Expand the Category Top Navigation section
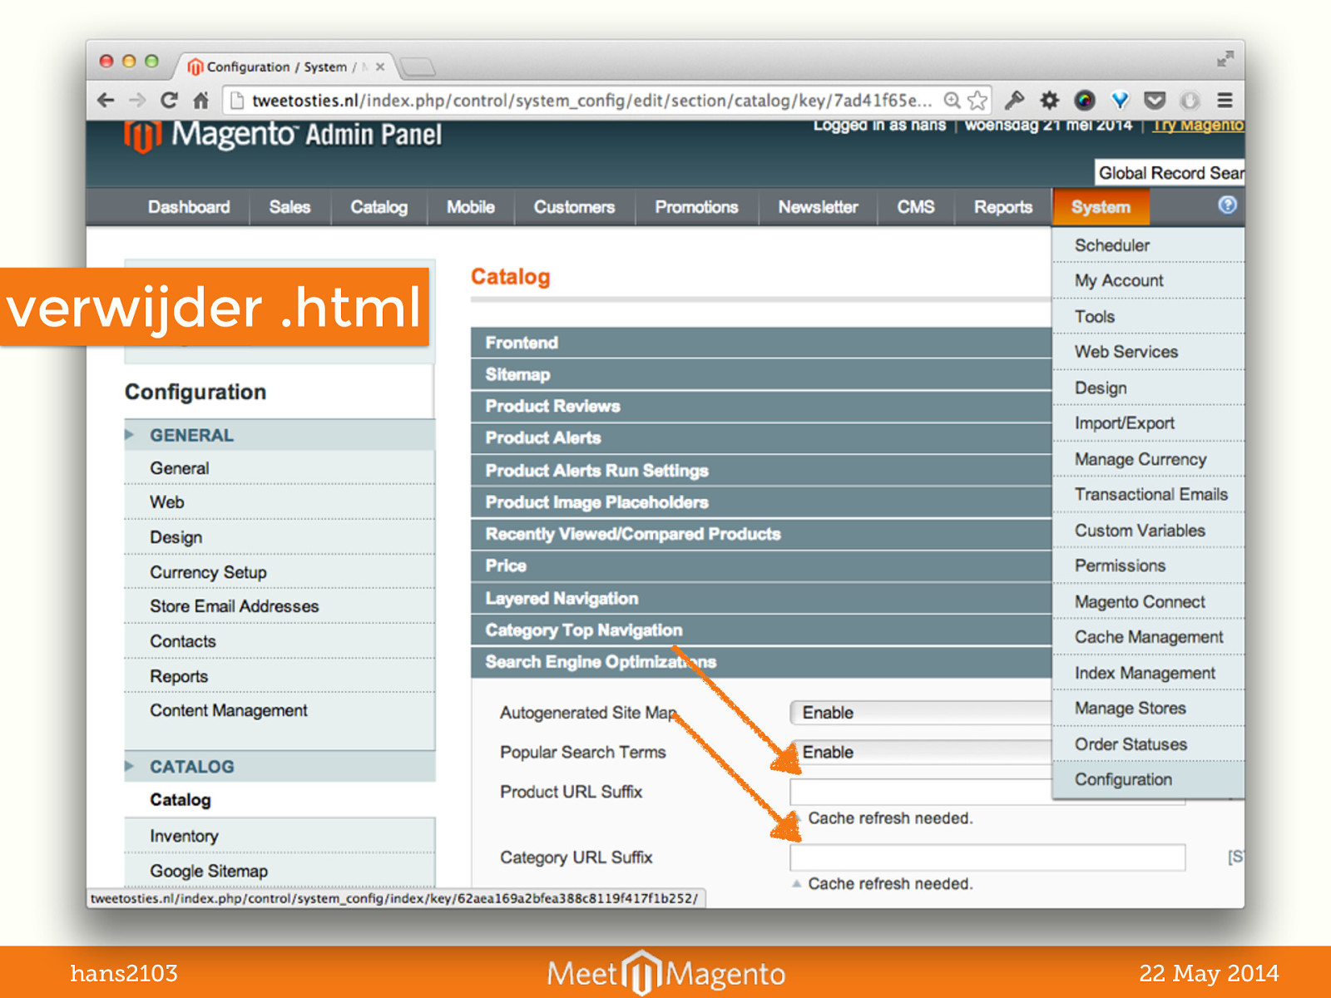The height and width of the screenshot is (998, 1331). 761,630
